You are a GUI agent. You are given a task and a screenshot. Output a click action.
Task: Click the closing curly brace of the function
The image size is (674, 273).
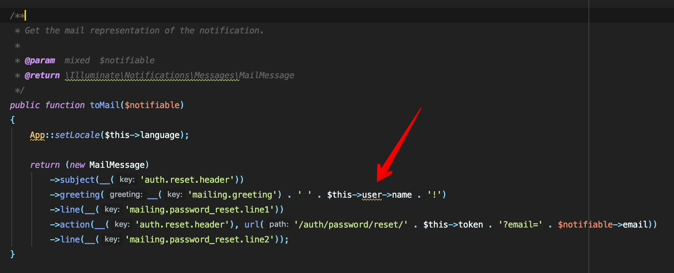coord(12,254)
